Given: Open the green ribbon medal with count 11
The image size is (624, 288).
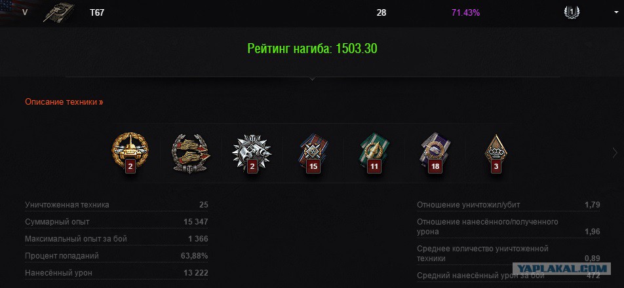Looking at the screenshot, I should pyautogui.click(x=374, y=153).
